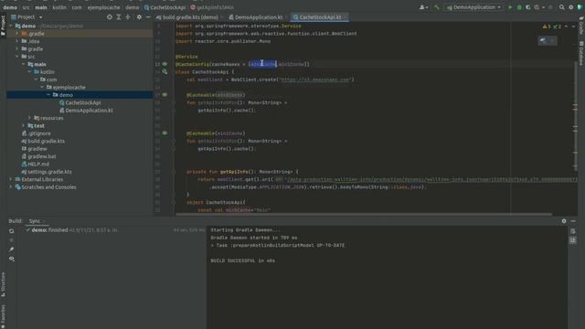Select gradlew file in tree

tap(34, 149)
